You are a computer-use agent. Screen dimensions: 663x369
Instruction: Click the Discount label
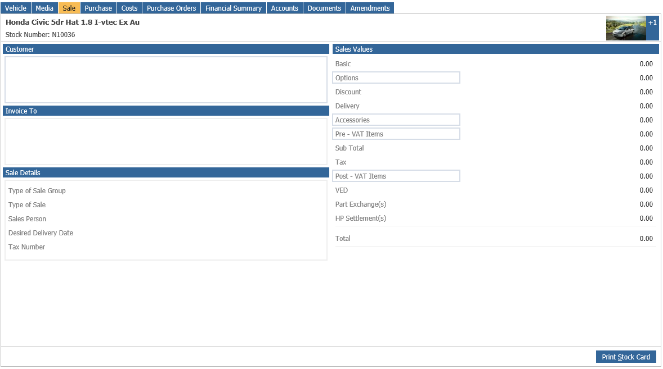click(x=348, y=92)
